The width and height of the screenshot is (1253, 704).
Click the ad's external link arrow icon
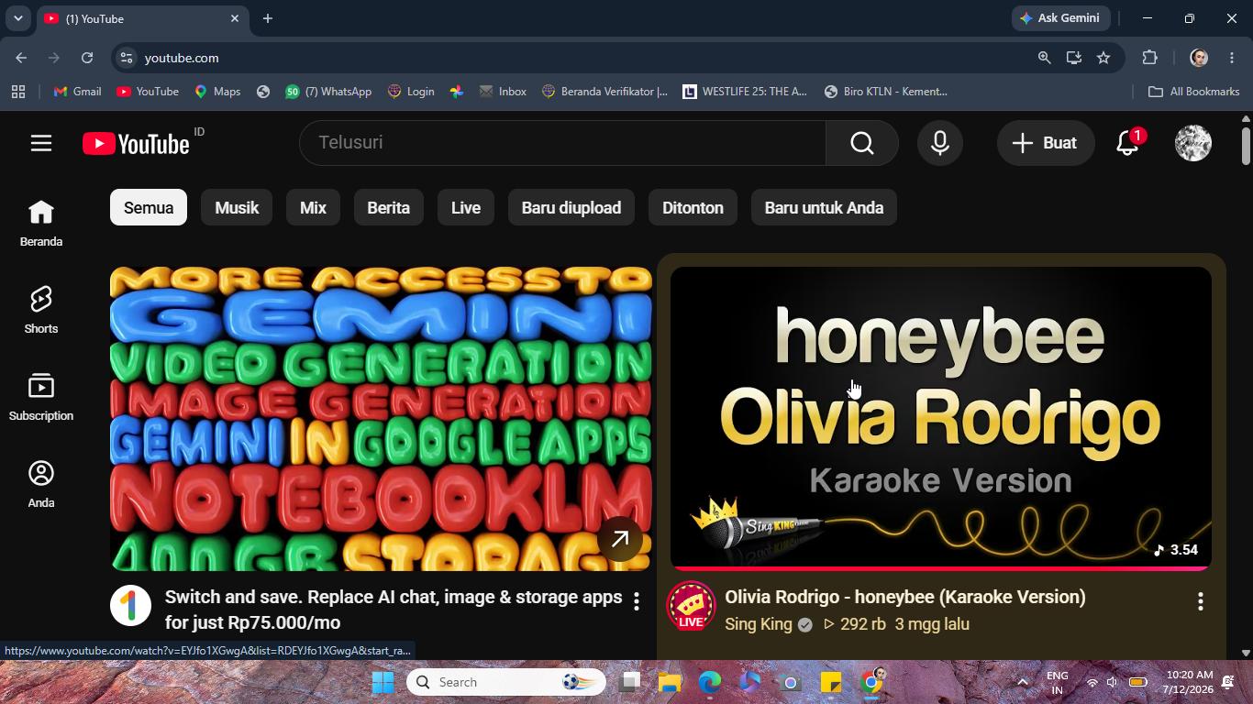[x=620, y=539]
